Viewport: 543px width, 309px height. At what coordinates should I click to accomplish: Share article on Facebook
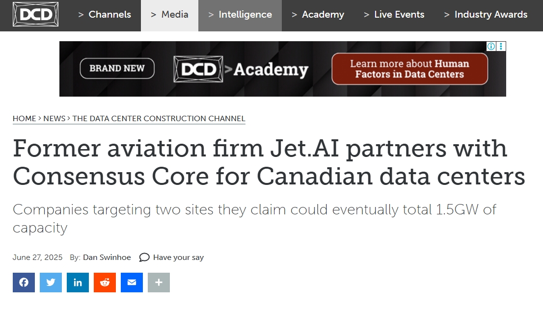[x=24, y=283]
